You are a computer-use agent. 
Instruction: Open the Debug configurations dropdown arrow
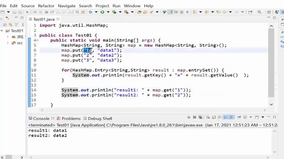96,12
